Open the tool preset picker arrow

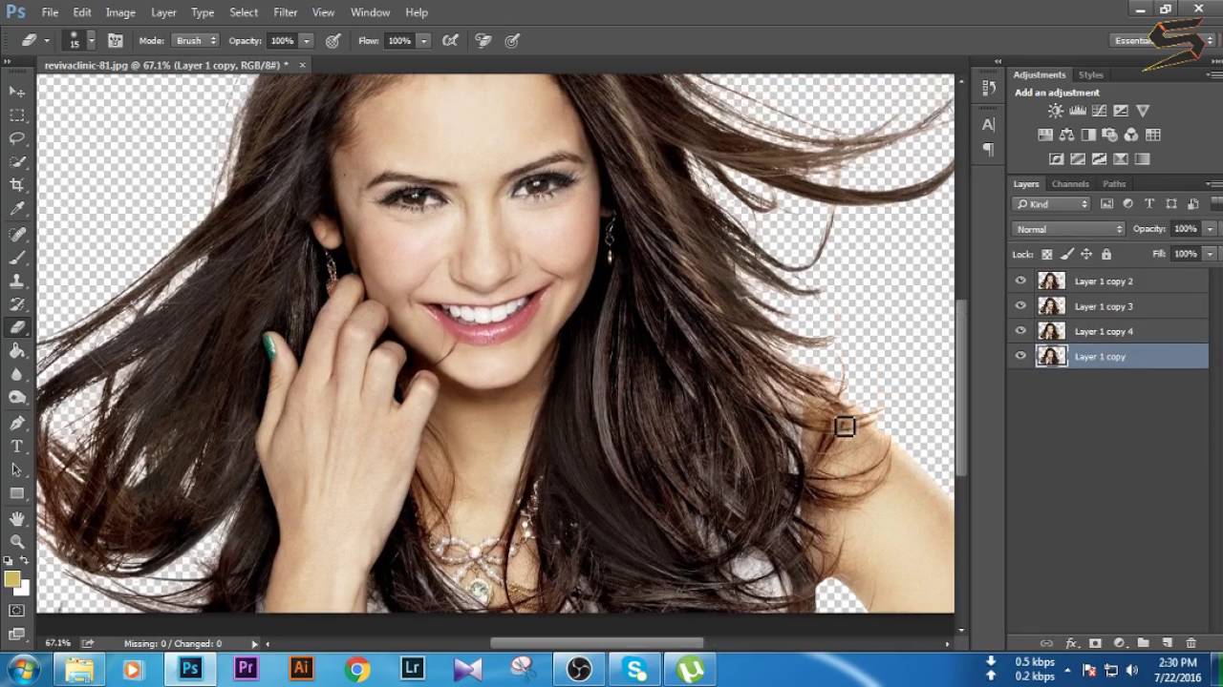click(x=47, y=41)
